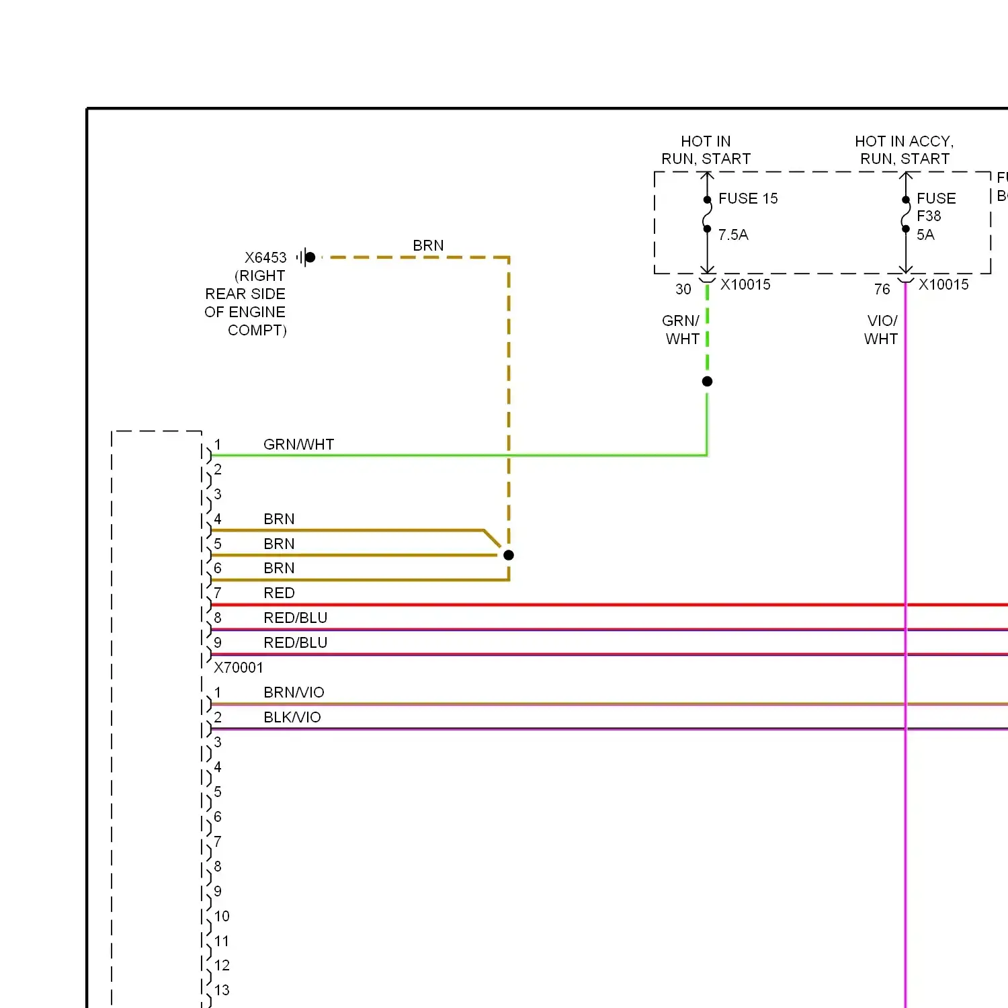
Task: Click the X6453 ground connector label
Action: (265, 257)
